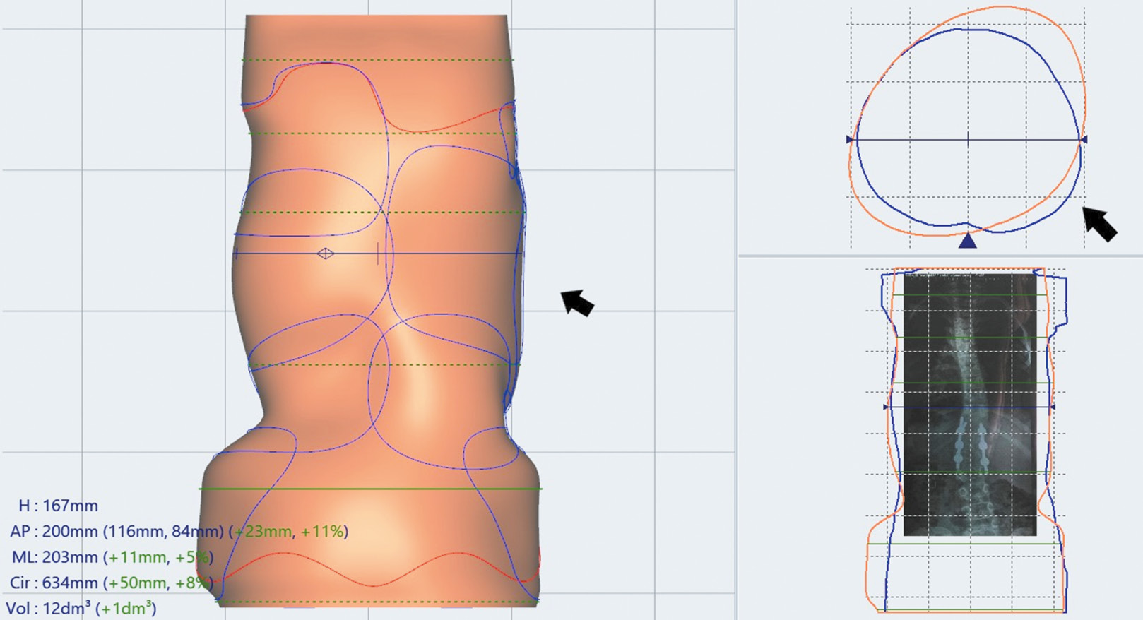Click the left arrowhead of the cross-section width line
This screenshot has height=620, width=1143.
pos(850,140)
